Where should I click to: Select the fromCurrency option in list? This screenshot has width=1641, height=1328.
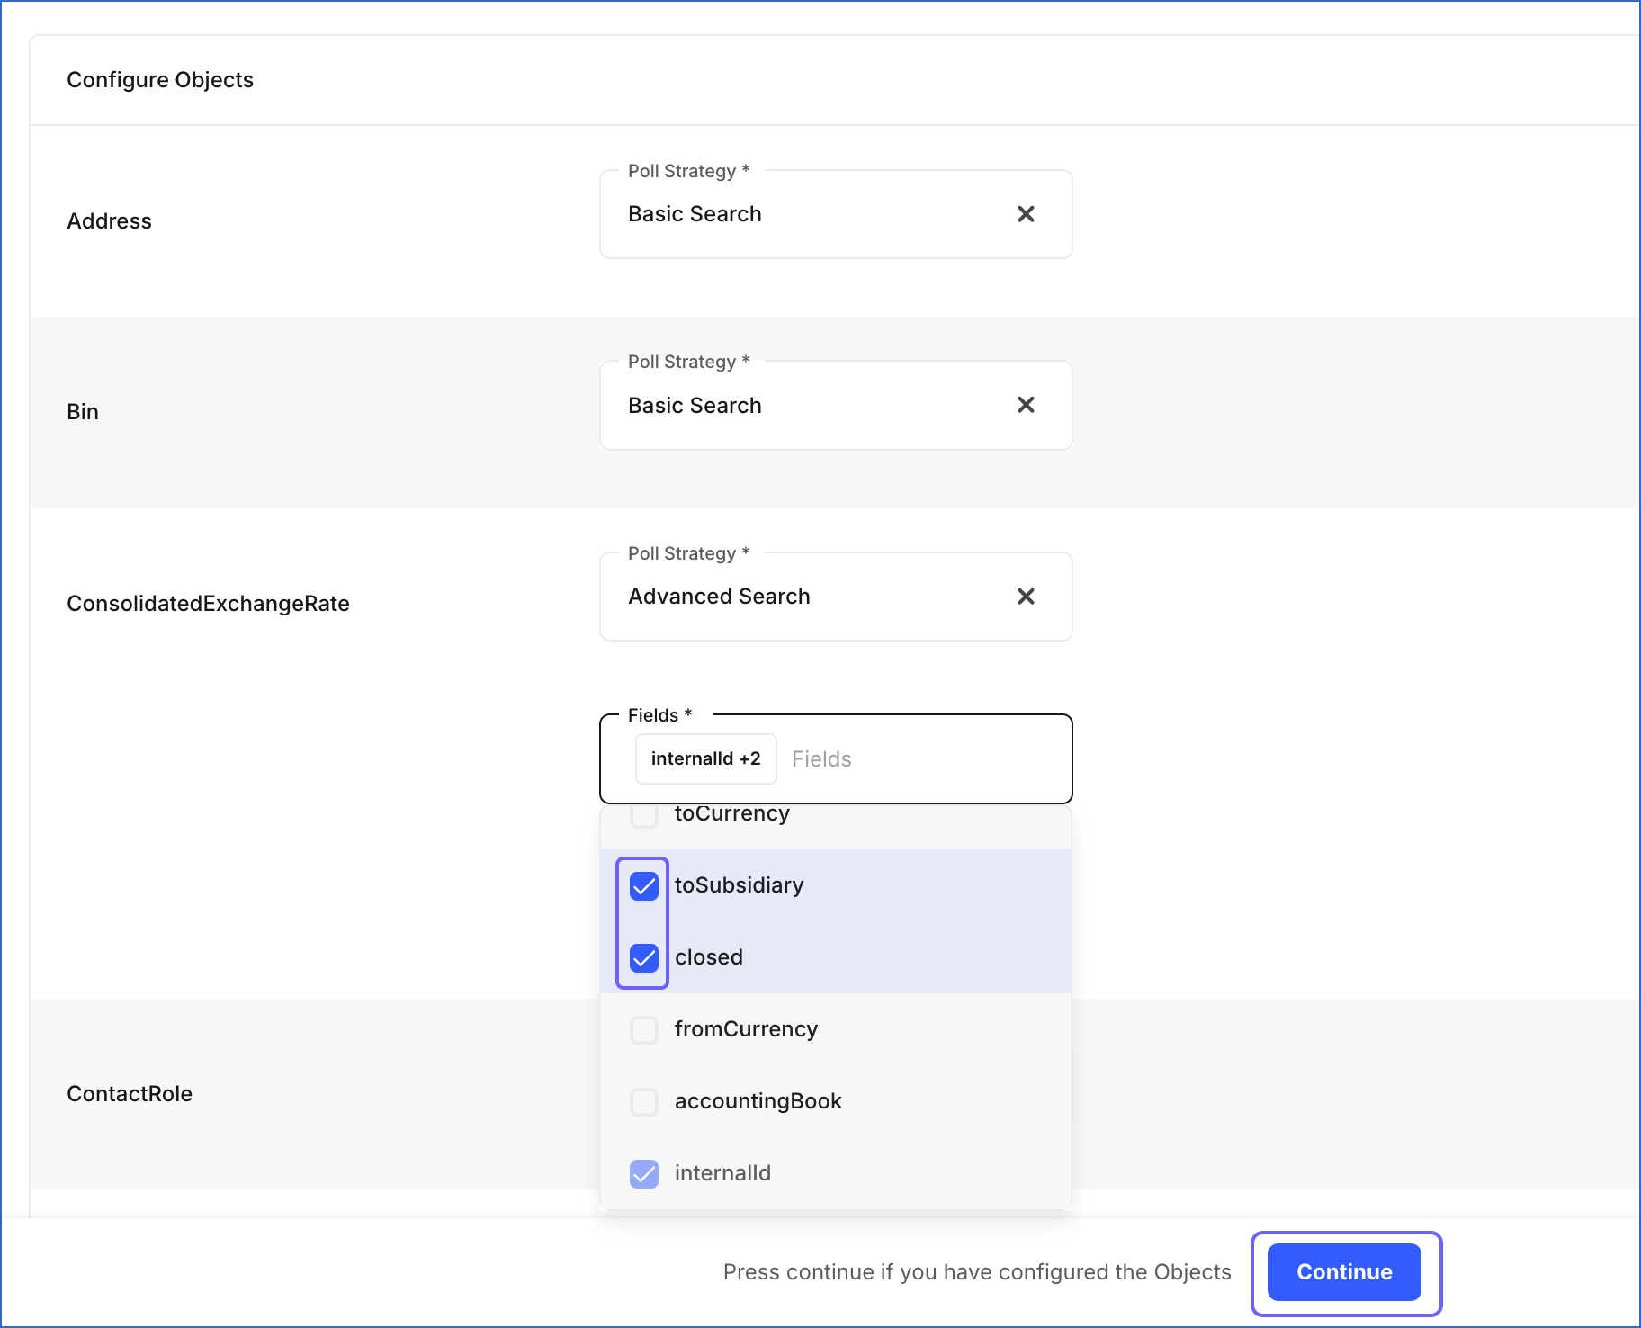pos(746,1029)
